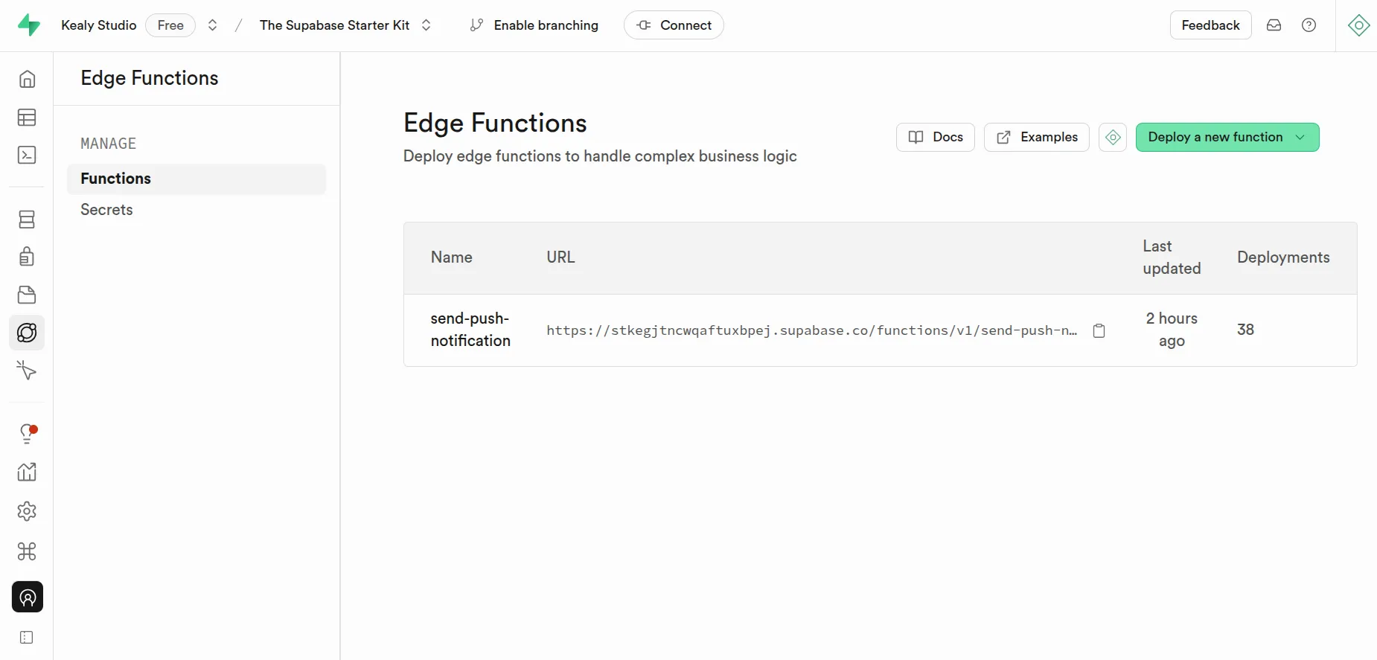Expand The Supabase Starter Kit project switcher

426,25
